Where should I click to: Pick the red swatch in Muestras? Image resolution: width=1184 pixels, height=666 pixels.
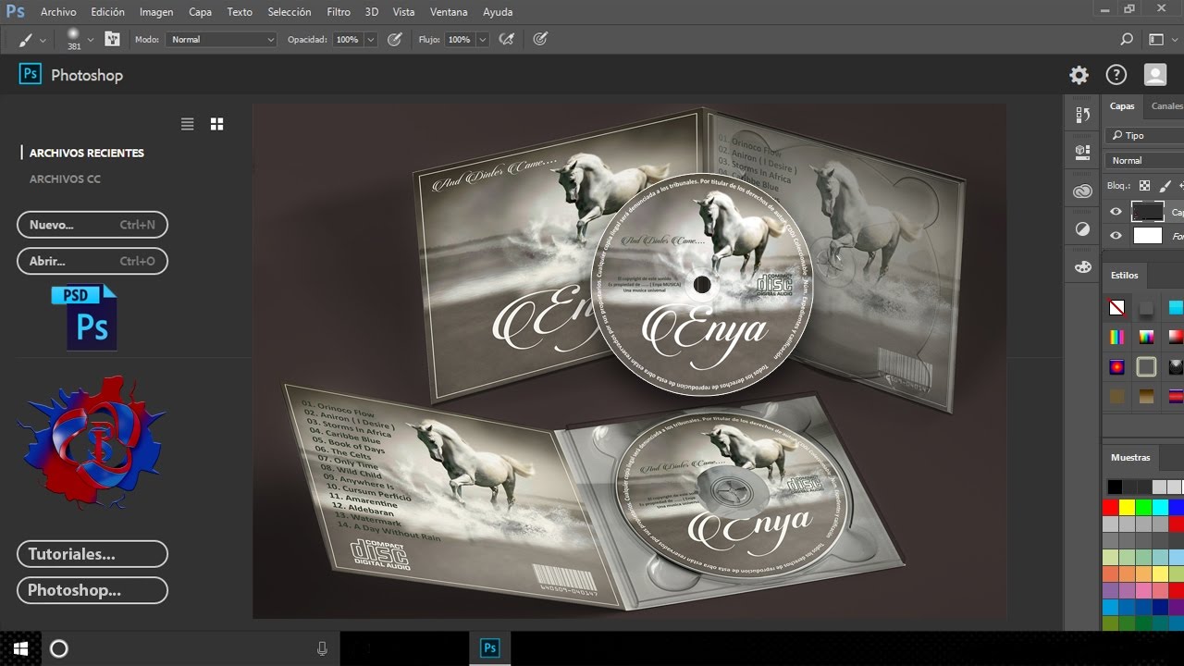(x=1111, y=507)
